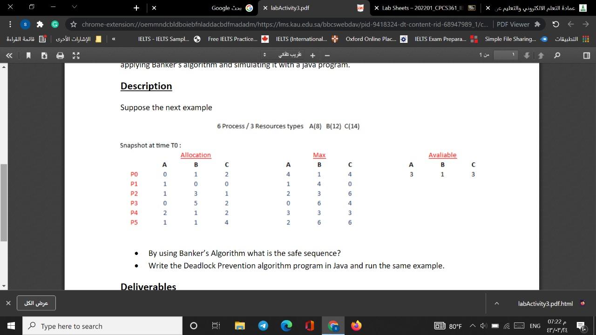Open the PDF search with the magnifier icon
Screen dimensions: 596x335
point(558,55)
